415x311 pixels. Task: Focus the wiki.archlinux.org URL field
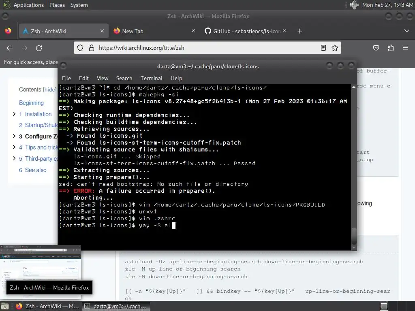(207, 48)
